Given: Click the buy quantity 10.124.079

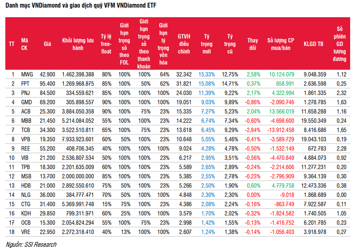Looking at the screenshot, I should pos(282,75).
